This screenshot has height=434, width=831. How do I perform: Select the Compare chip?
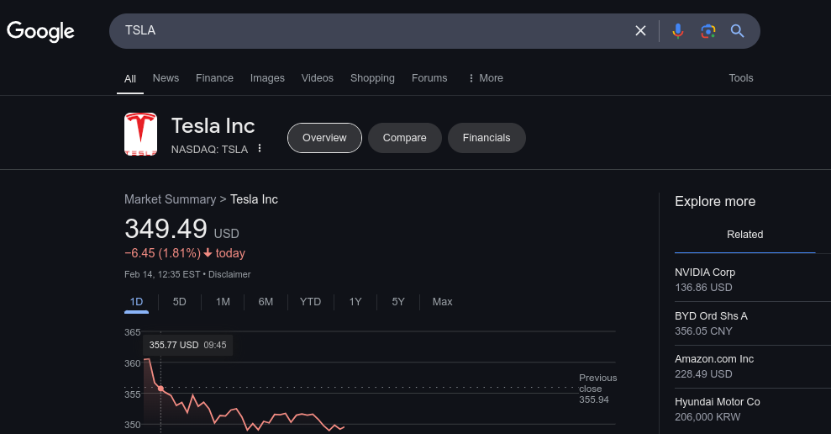pos(405,138)
